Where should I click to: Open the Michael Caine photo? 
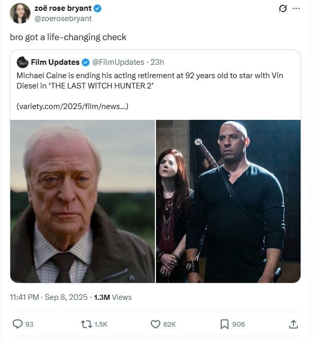point(83,201)
